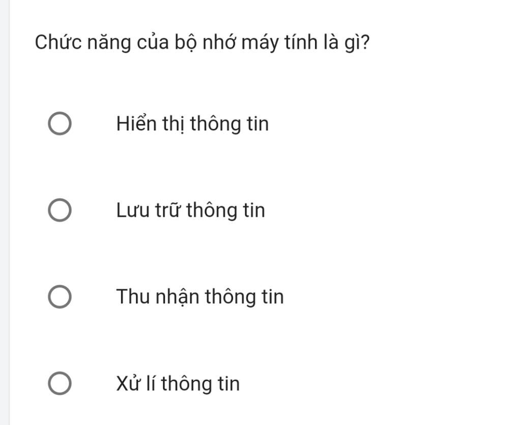Click the word 'Hiển' in the first answer

click(x=136, y=123)
